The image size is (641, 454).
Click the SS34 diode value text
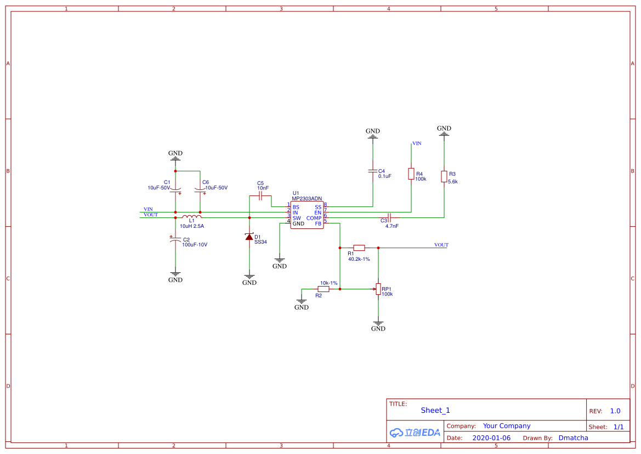[x=261, y=242]
